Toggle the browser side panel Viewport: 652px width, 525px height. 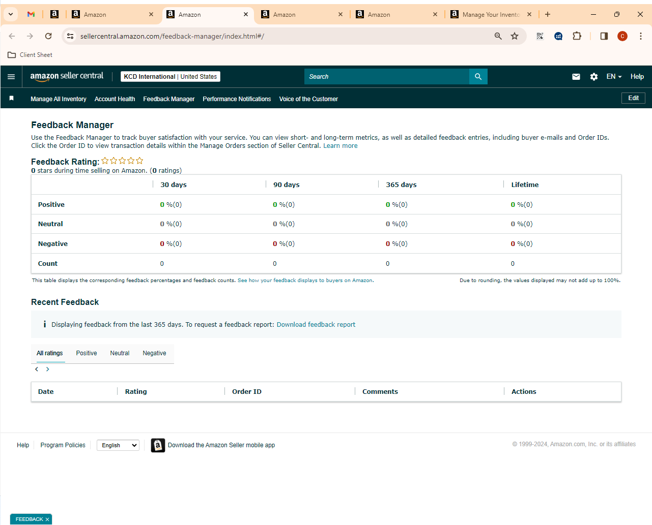[x=604, y=36]
